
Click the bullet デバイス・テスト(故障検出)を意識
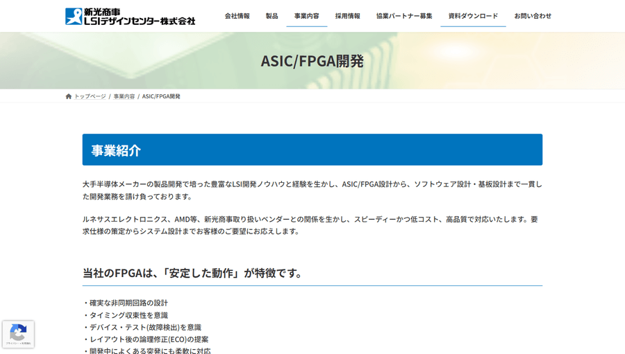(x=142, y=328)
